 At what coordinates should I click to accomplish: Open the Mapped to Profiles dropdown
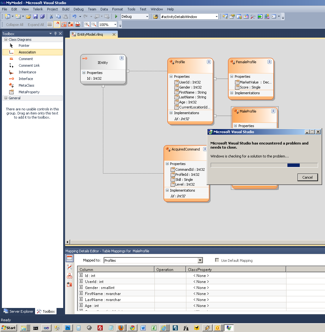pyautogui.click(x=200, y=260)
